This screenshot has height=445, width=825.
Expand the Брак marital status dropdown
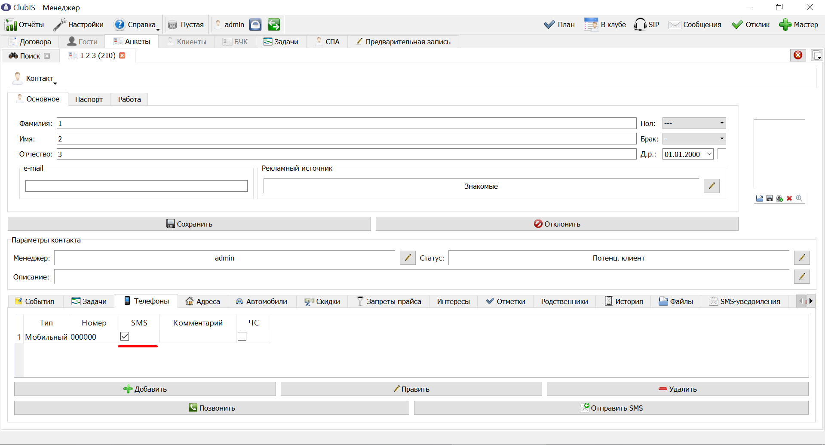coord(694,139)
